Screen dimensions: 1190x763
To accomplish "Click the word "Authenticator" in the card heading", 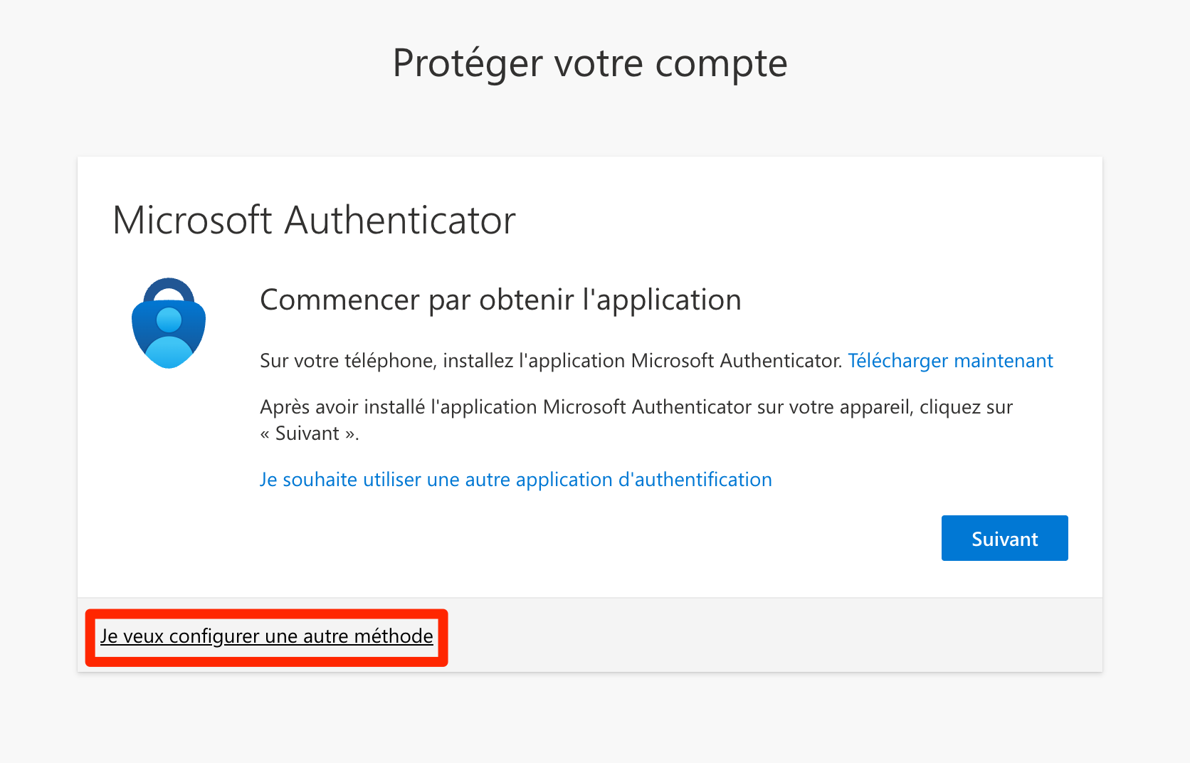I will (x=400, y=220).
